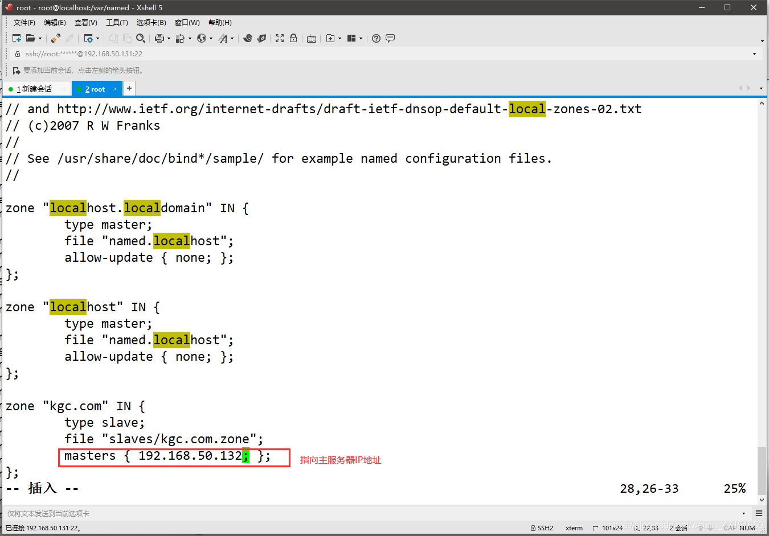Click the ssh address bar field

(384, 53)
